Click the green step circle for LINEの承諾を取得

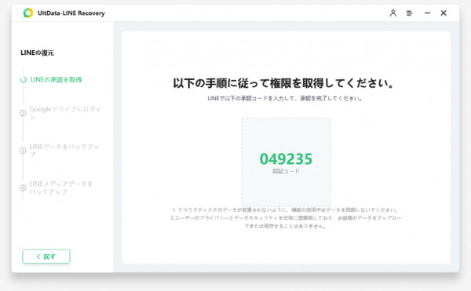point(23,80)
